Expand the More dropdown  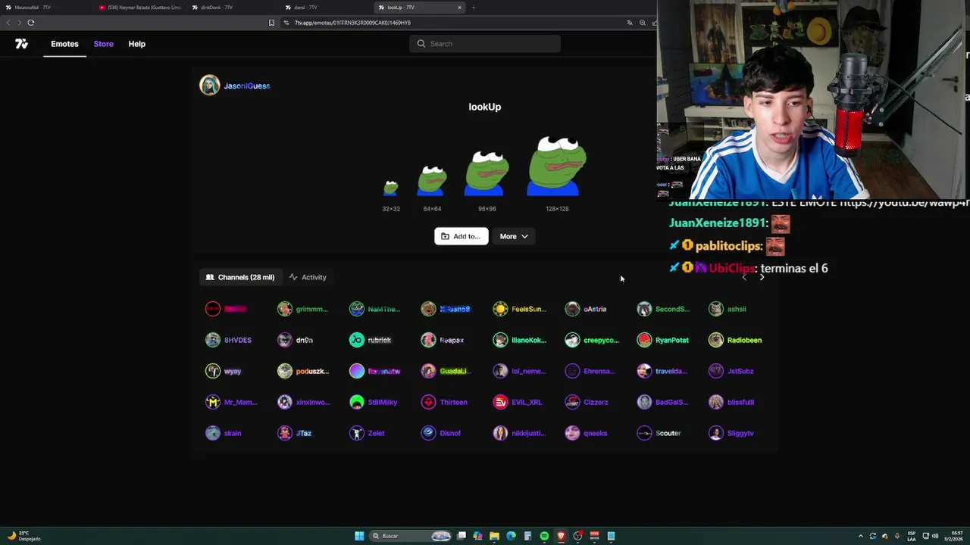click(x=514, y=236)
